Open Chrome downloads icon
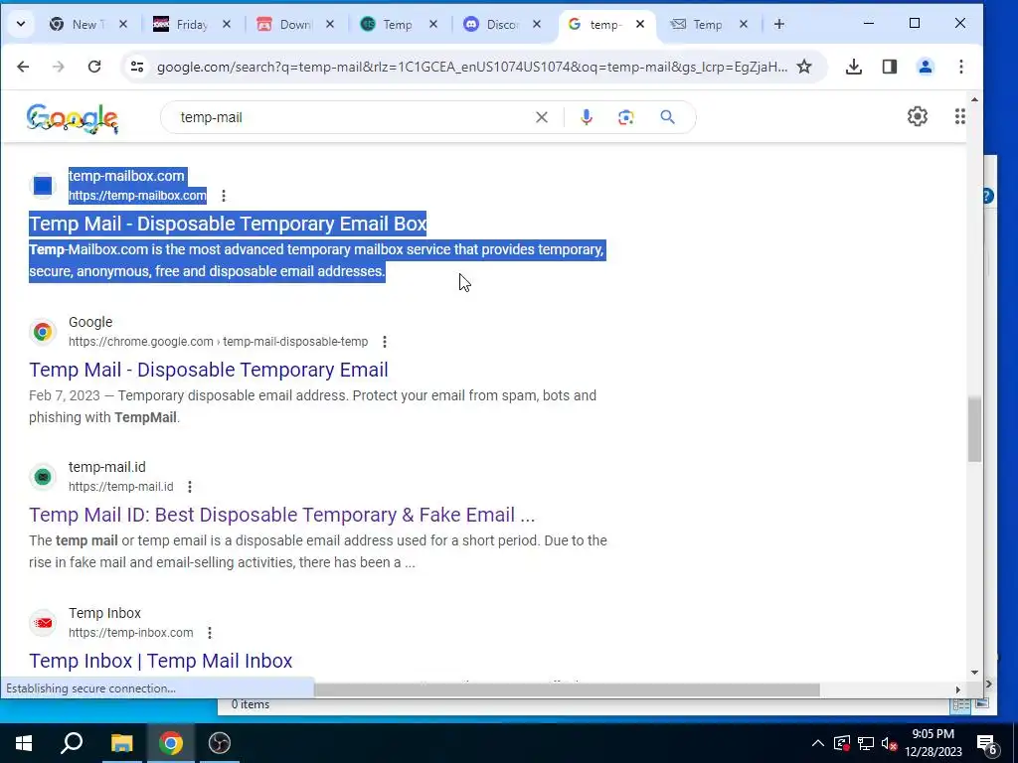Viewport: 1018px width, 763px height. click(x=854, y=67)
